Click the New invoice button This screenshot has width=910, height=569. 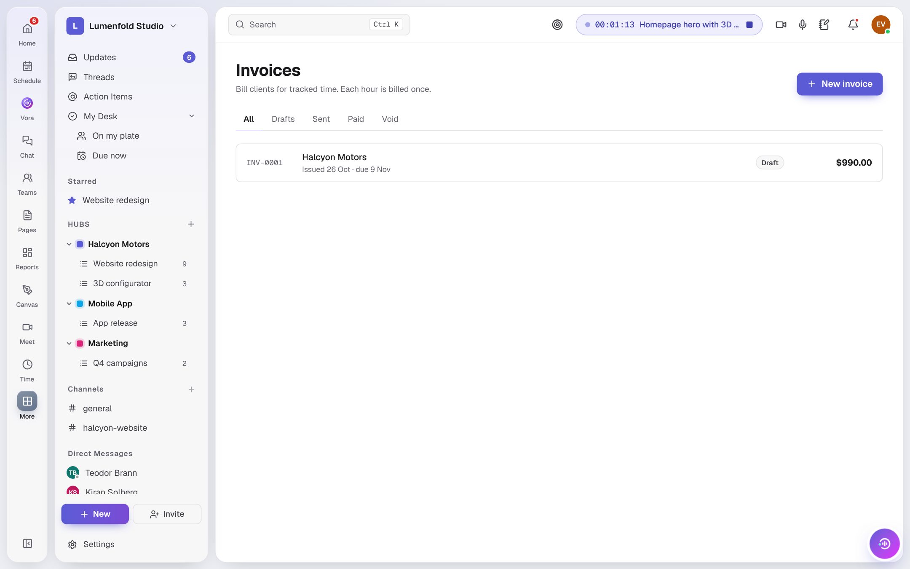click(839, 84)
